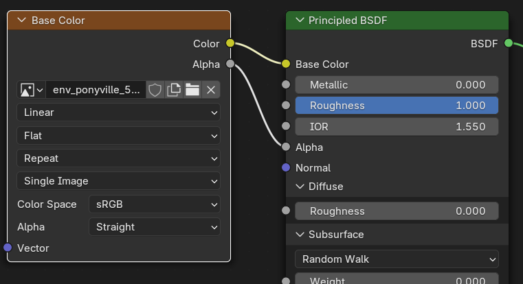Viewport: 523px width, 284px height.
Task: Open the sRGB Color Space dropdown
Action: pyautogui.click(x=155, y=204)
